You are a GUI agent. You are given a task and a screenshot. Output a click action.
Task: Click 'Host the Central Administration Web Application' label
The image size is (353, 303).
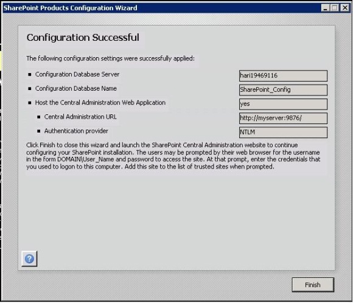coord(100,103)
